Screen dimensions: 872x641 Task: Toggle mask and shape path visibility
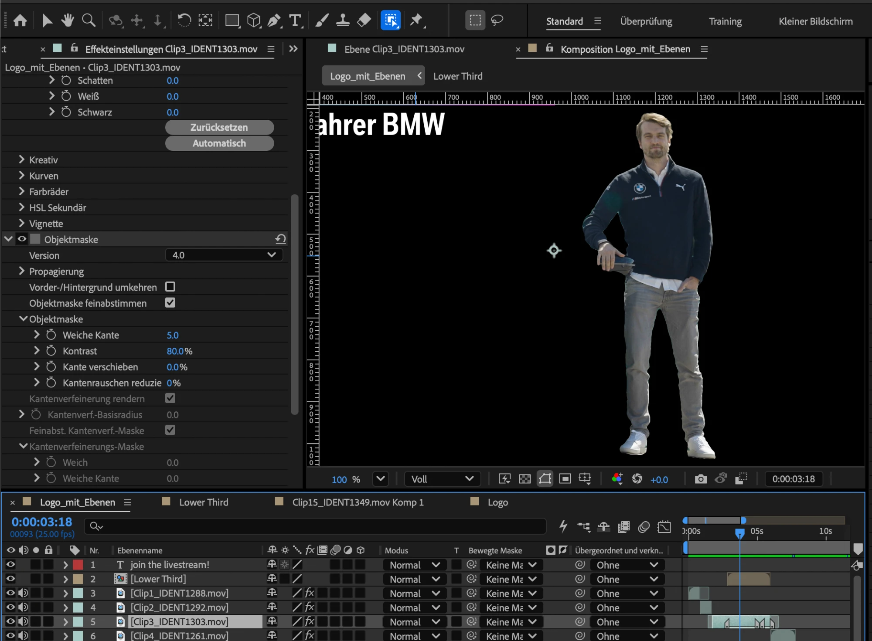pos(545,479)
